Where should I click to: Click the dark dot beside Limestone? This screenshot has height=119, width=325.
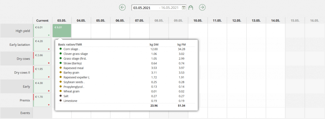(x=61, y=101)
